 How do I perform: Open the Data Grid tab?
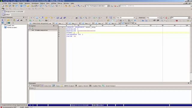click(46, 86)
